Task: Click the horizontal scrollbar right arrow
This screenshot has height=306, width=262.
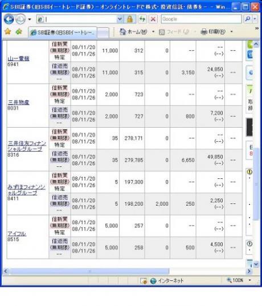Action: coord(249,271)
